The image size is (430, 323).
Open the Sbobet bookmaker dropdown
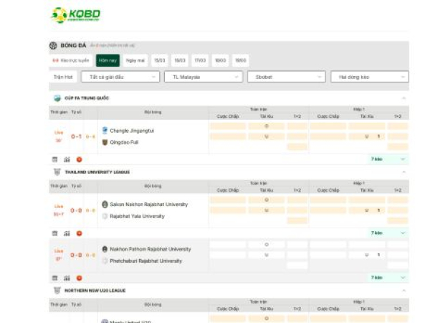point(286,77)
